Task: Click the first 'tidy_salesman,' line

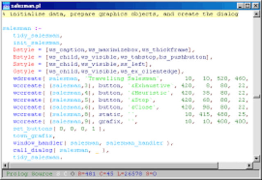Action: (x=38, y=35)
